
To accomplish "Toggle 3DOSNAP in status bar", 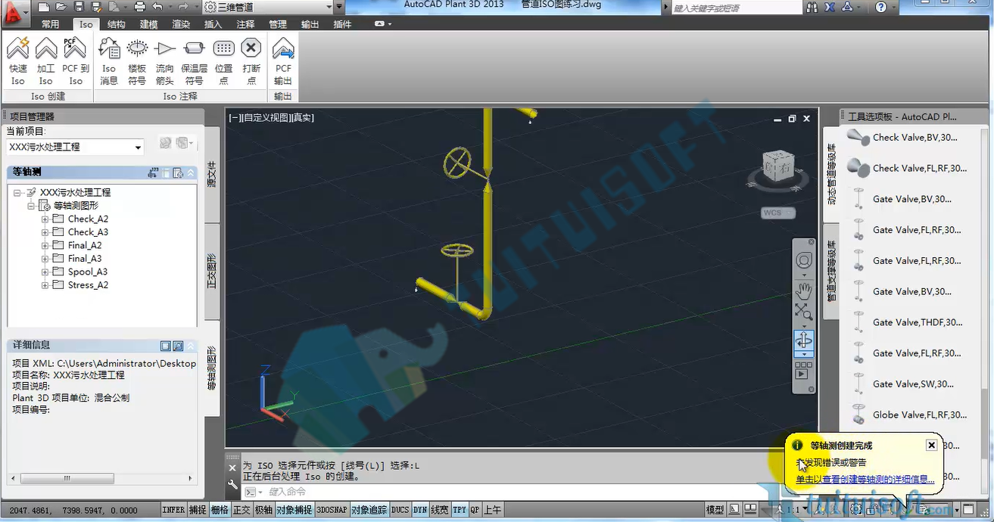I will click(331, 510).
